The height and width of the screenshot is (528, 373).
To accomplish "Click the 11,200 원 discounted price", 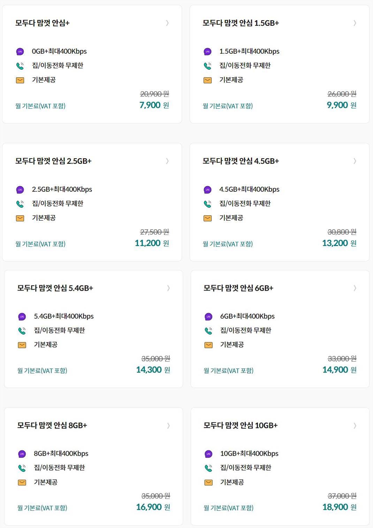I will point(152,243).
